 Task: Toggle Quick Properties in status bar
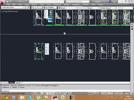click(x=68, y=93)
